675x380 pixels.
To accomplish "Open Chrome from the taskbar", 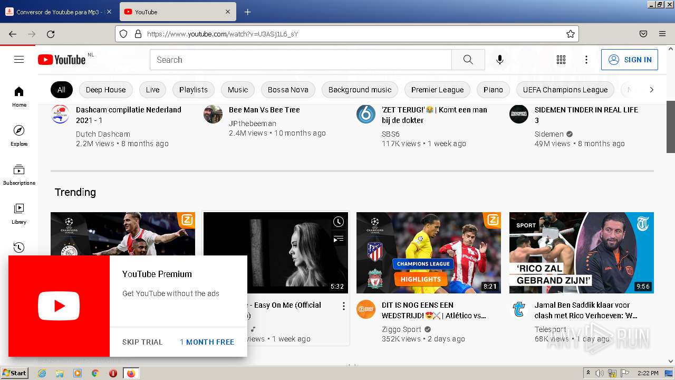I will point(95,373).
